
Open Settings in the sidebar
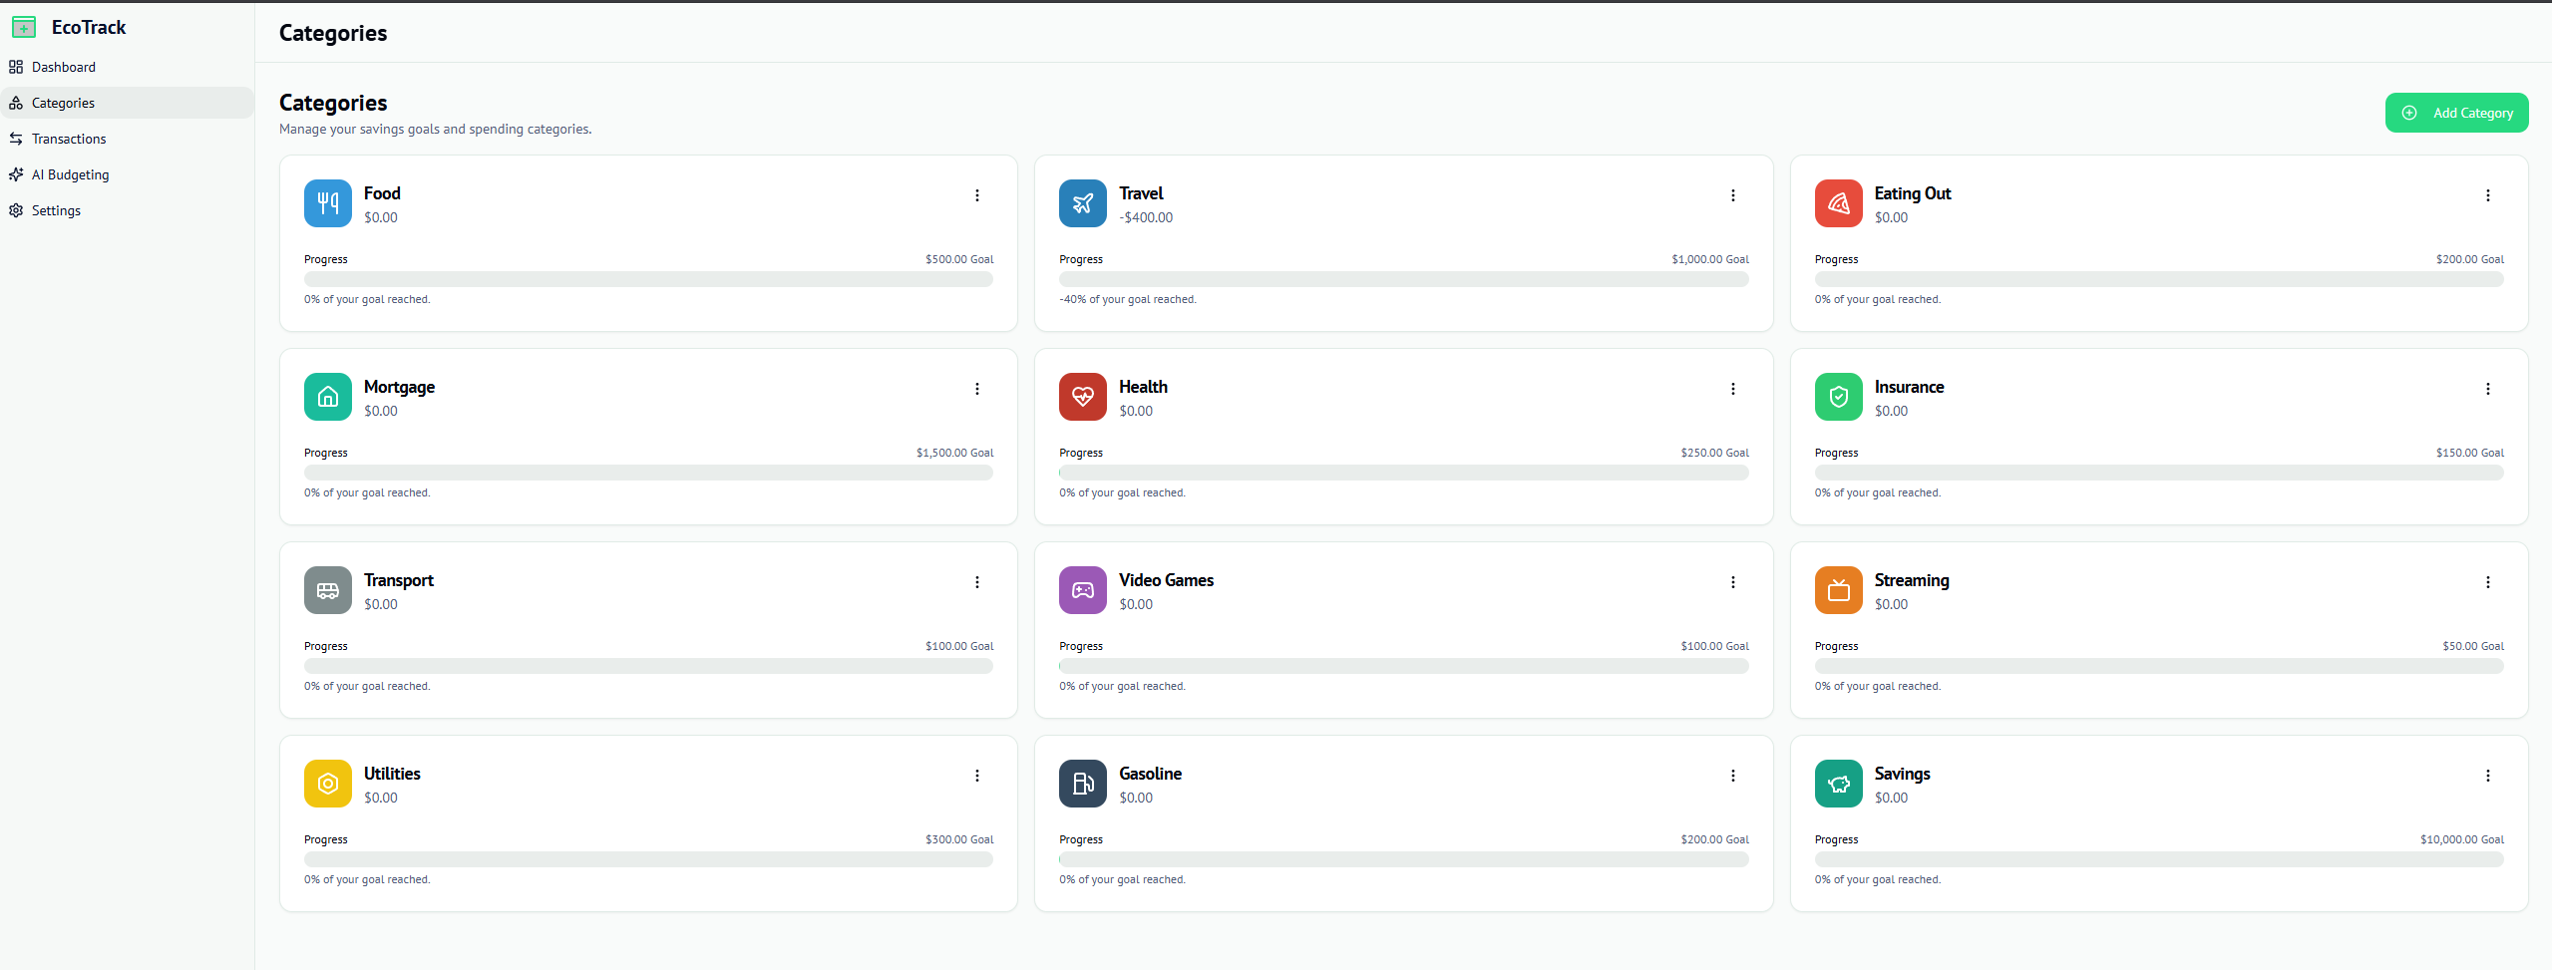click(x=56, y=210)
